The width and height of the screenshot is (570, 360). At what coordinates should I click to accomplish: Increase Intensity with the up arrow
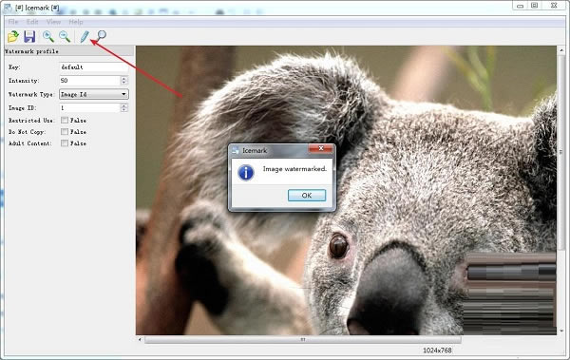point(124,78)
